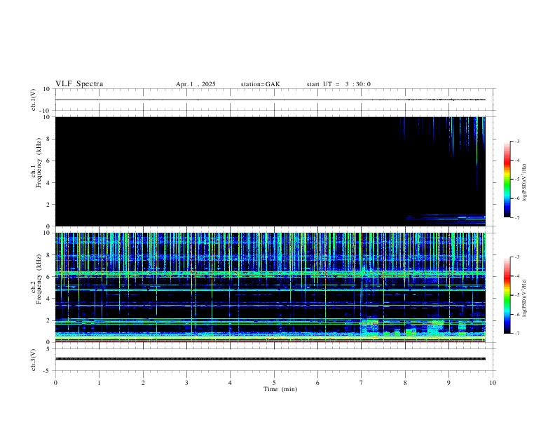Click the ch.1 spectrogram color bar
Viewport: 555px width, 429px height.
click(507, 179)
